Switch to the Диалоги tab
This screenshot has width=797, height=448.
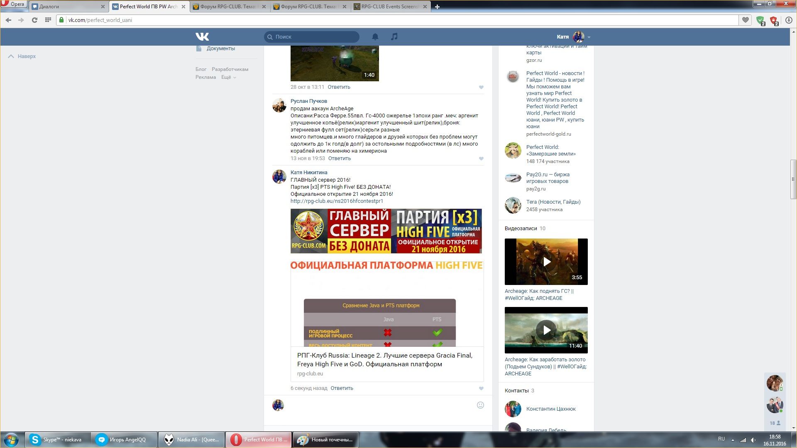(69, 6)
